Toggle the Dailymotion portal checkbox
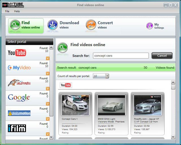This screenshot has height=145, width=181. tap(48, 119)
